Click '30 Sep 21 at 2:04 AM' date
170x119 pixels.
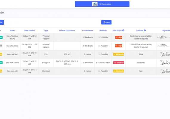(30, 37)
